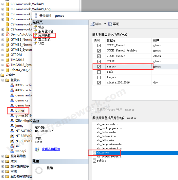Expand the 服务器角色 folder node
This screenshot has height=180, width=178.
(3, 156)
